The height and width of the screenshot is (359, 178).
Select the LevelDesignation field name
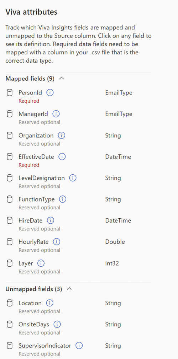pos(42,178)
